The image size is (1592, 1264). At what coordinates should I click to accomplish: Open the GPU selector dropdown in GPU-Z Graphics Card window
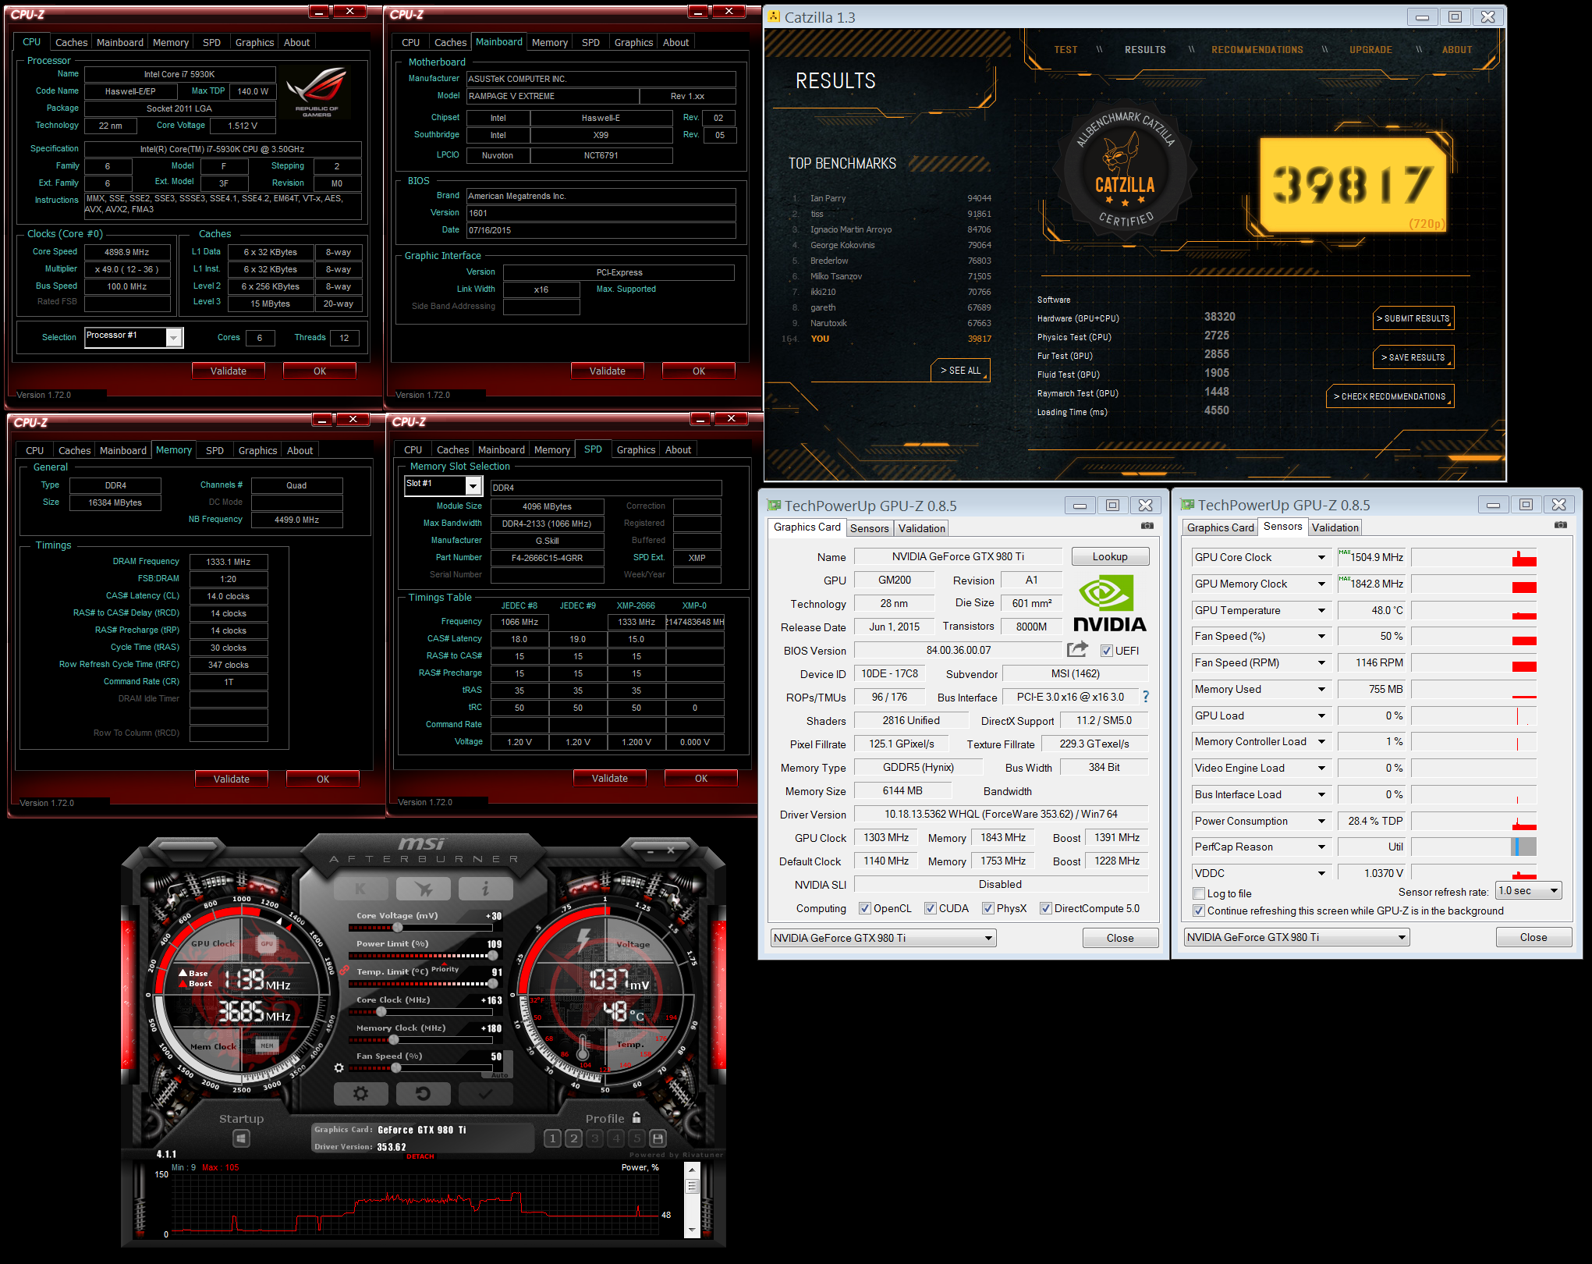[883, 938]
